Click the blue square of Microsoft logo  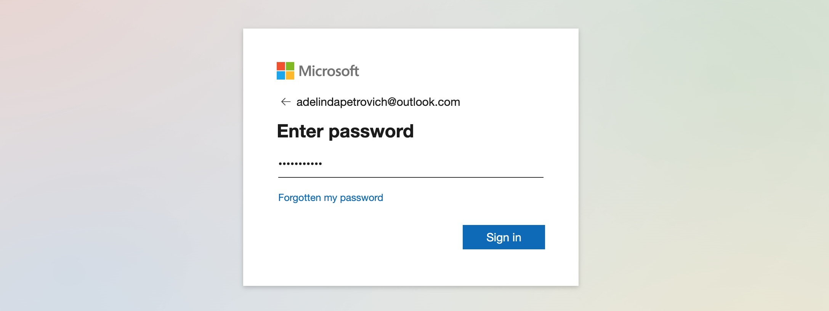click(x=281, y=75)
